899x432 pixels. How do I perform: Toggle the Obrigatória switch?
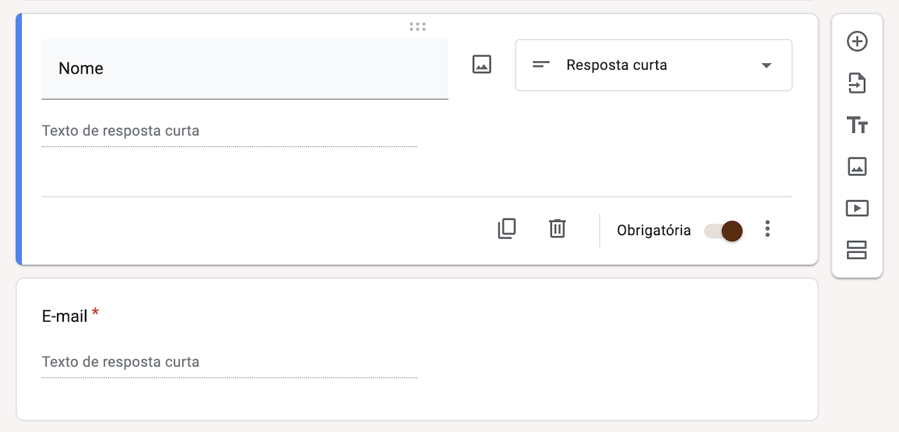pos(723,230)
